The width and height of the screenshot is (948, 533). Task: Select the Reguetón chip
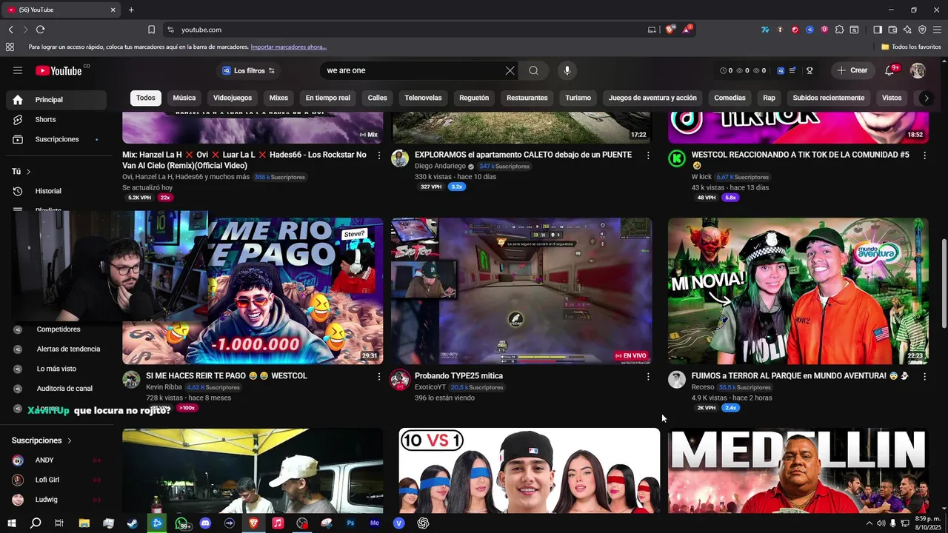[x=474, y=98]
